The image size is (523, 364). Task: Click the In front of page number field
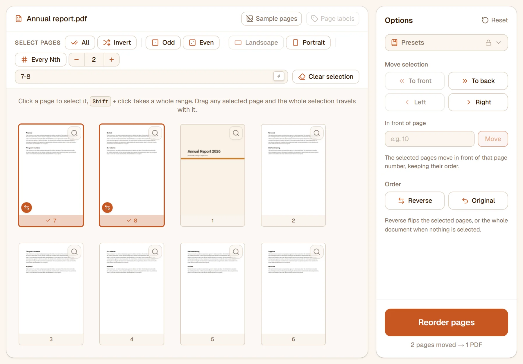429,139
